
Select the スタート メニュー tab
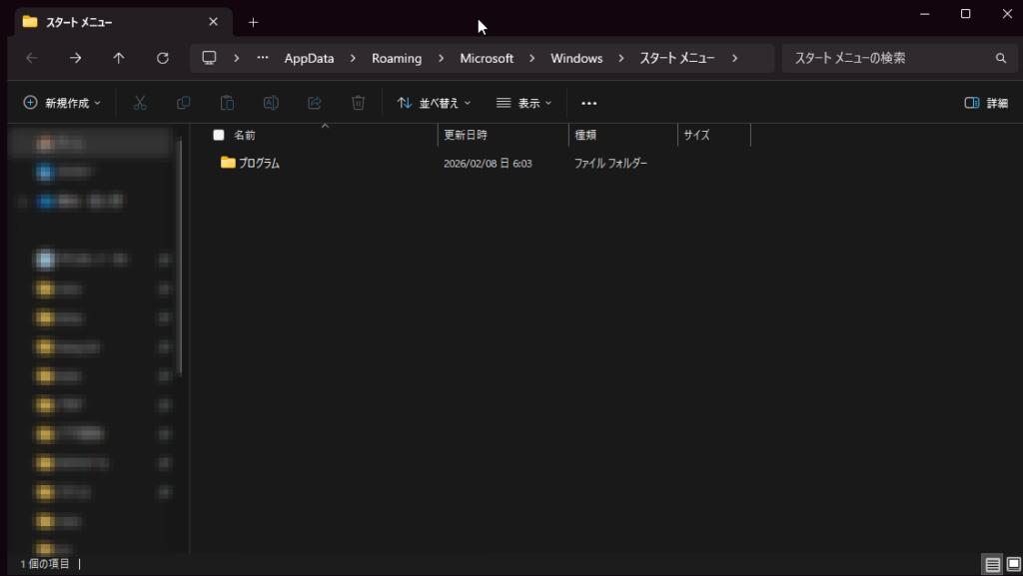[110, 22]
